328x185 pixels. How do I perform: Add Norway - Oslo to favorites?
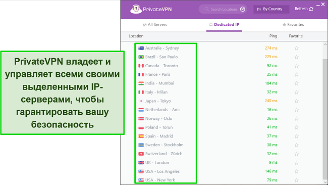296,119
